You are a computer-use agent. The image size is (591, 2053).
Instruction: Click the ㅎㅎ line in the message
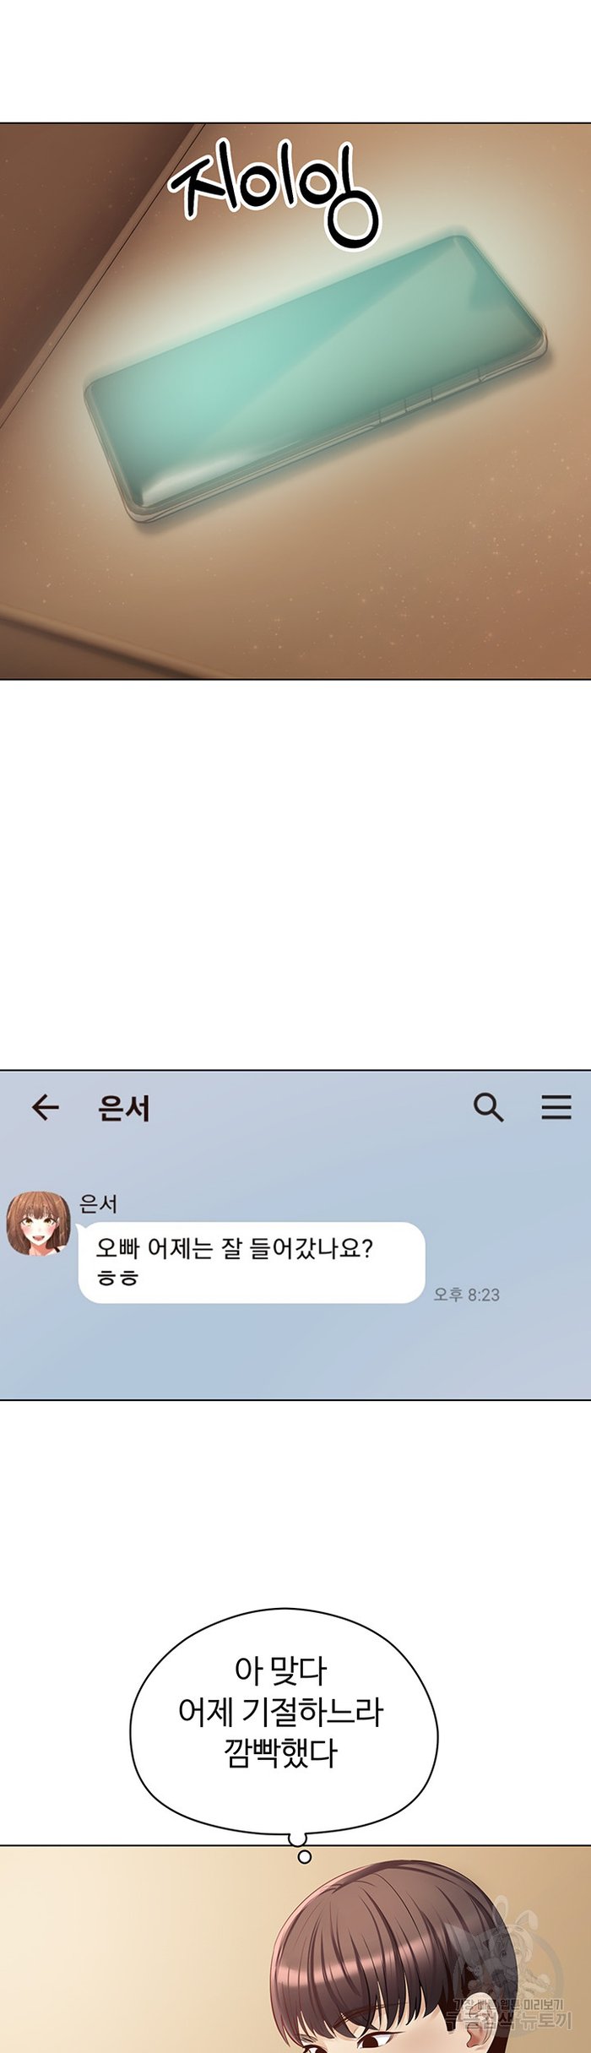[x=117, y=1278]
